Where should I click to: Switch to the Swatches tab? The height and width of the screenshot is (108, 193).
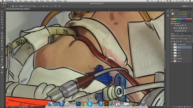(177, 10)
